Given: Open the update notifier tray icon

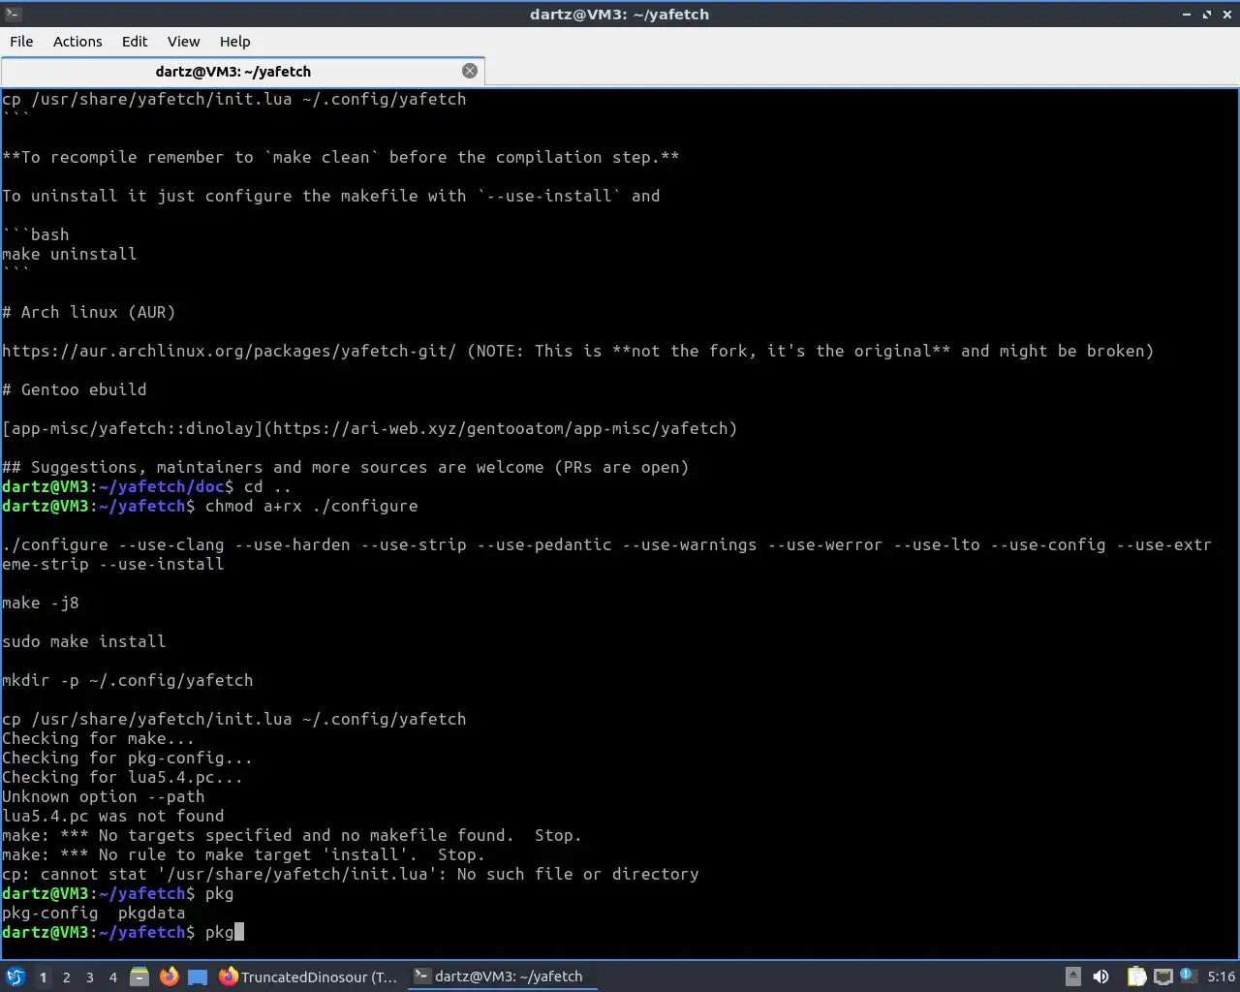Looking at the screenshot, I should [x=1189, y=976].
